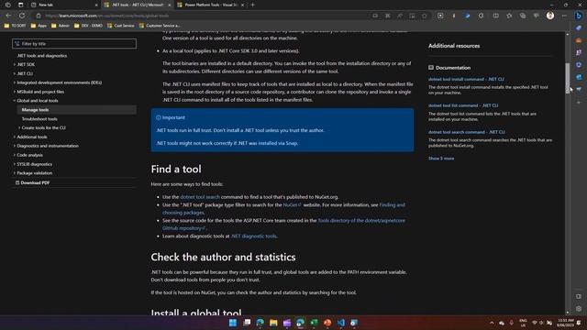Go back with the browser back arrow
The height and width of the screenshot is (330, 587).
click(8, 16)
